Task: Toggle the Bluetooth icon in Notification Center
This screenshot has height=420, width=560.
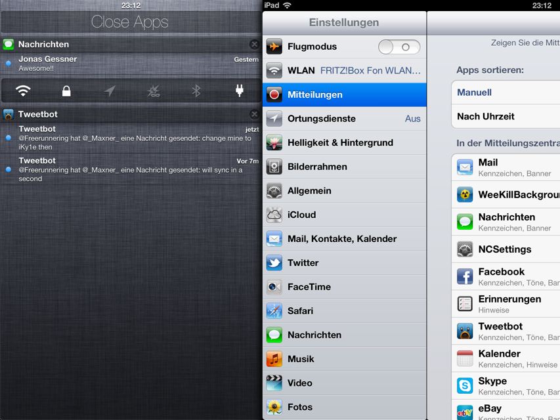Action: (x=196, y=91)
